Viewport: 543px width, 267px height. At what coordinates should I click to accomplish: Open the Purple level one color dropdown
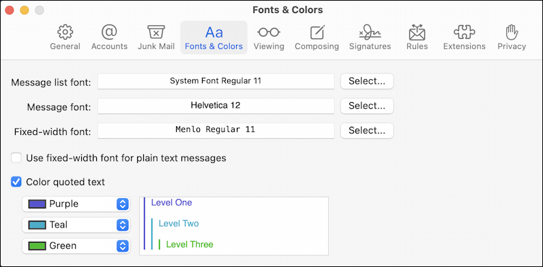(x=76, y=204)
